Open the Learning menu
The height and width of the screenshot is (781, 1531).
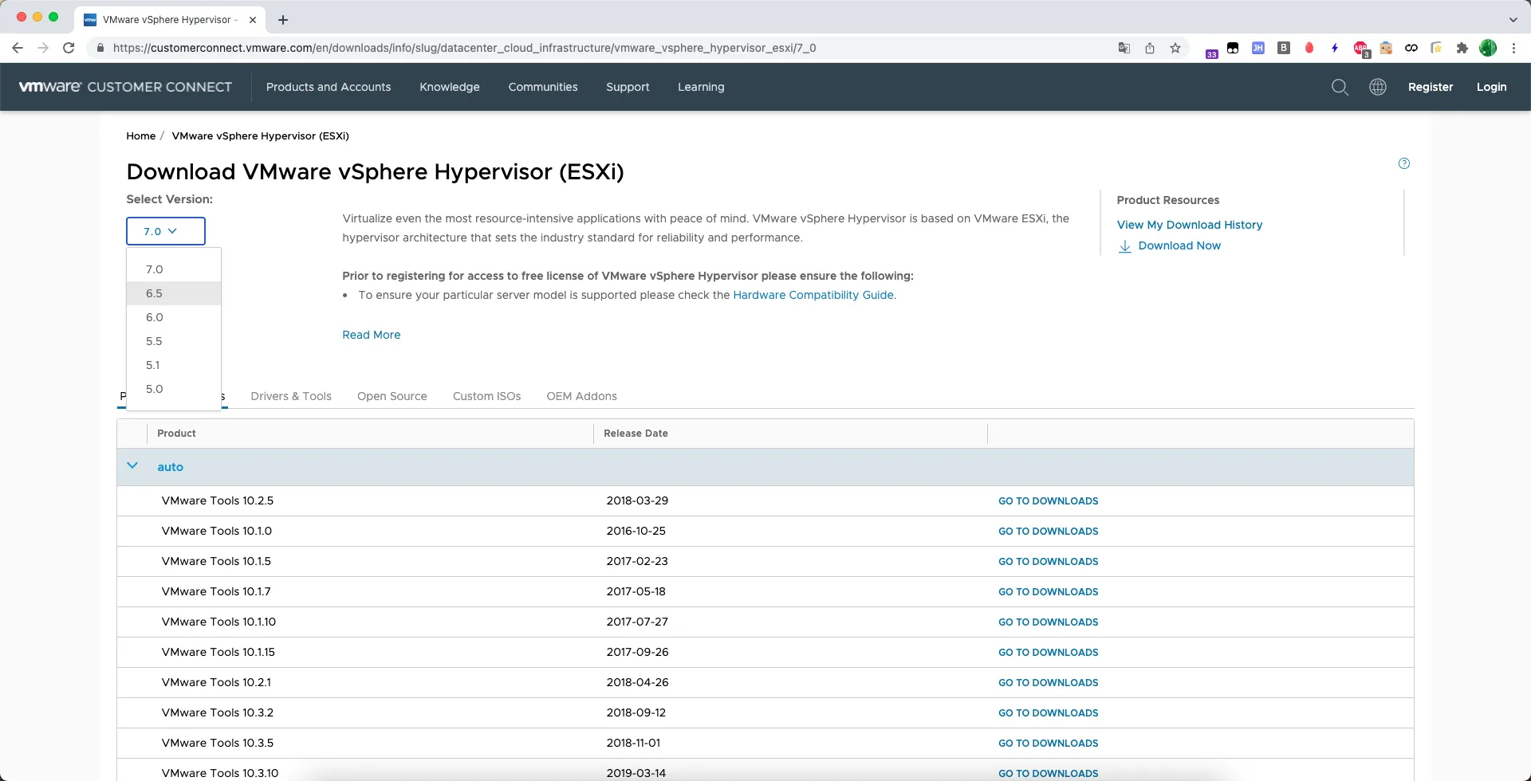click(701, 87)
